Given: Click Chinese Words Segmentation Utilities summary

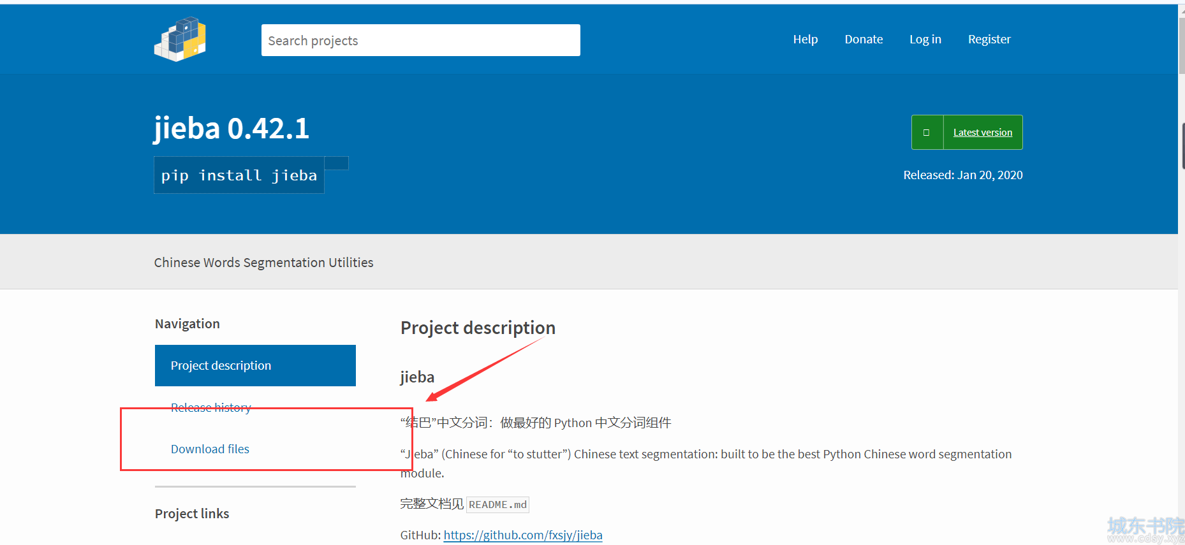Looking at the screenshot, I should [x=264, y=263].
